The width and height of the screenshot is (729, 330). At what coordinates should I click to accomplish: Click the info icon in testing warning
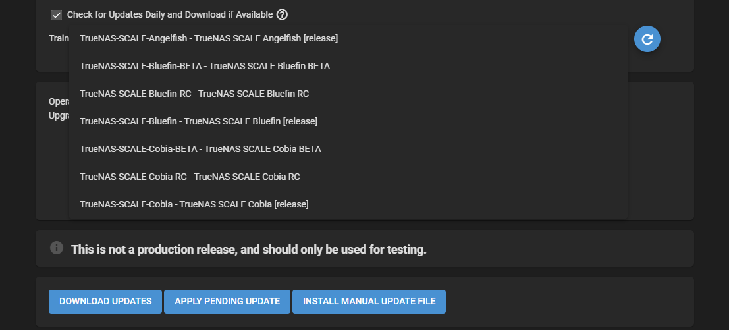coord(57,248)
